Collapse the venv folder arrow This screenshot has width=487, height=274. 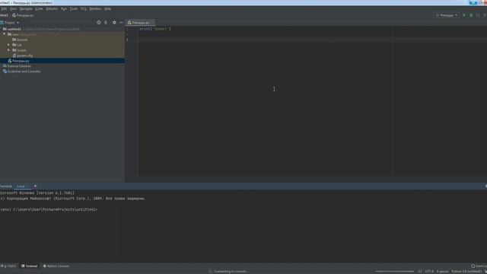click(5, 34)
